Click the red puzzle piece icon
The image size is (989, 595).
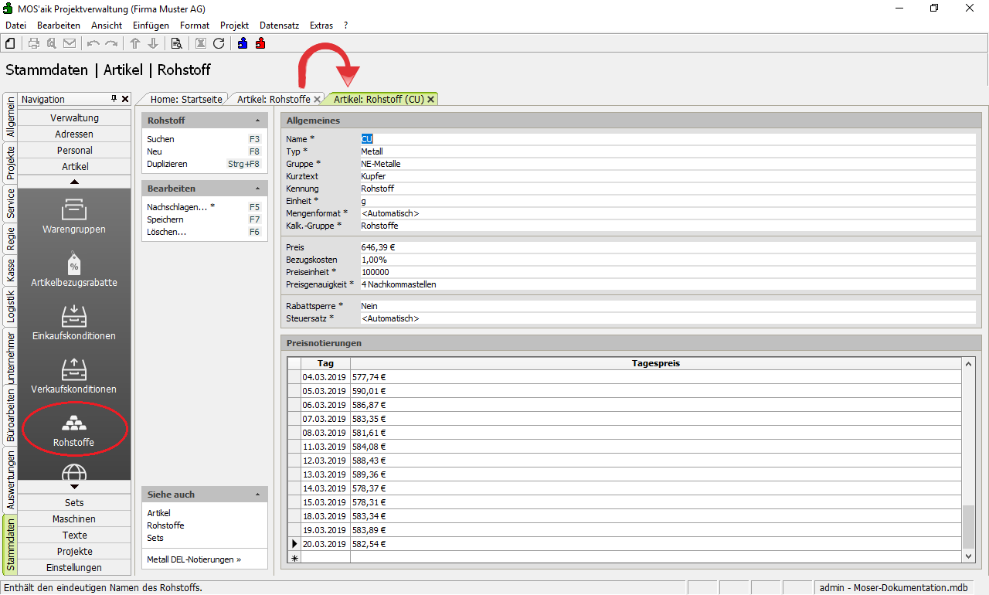260,43
